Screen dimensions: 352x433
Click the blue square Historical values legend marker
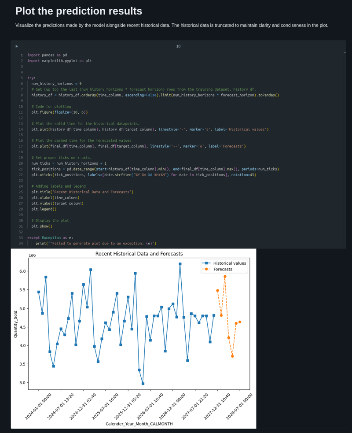click(x=207, y=263)
